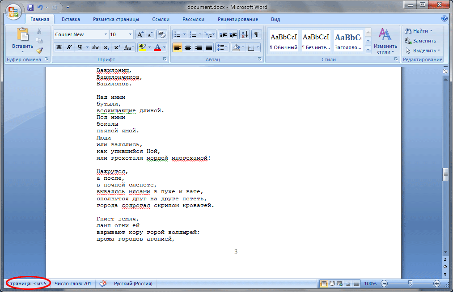Click the Save icon in quick access toolbar
This screenshot has height=292, width=453.
[x=30, y=8]
